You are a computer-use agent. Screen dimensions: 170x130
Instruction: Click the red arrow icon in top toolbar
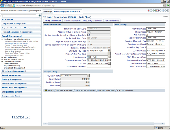tap(149, 10)
